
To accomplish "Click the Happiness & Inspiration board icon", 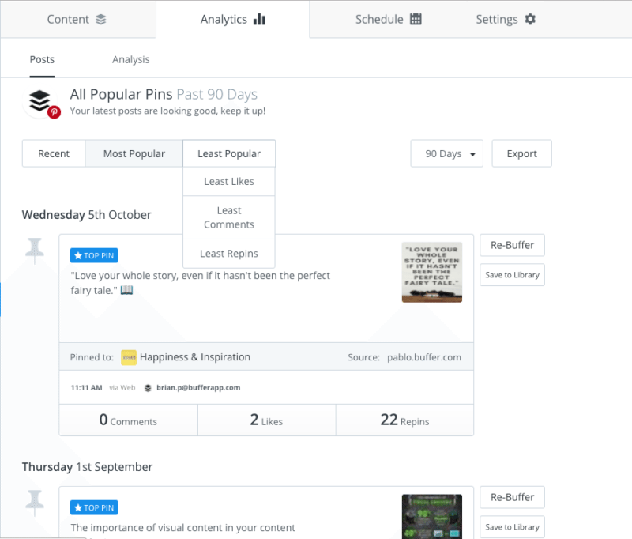I will pos(129,357).
